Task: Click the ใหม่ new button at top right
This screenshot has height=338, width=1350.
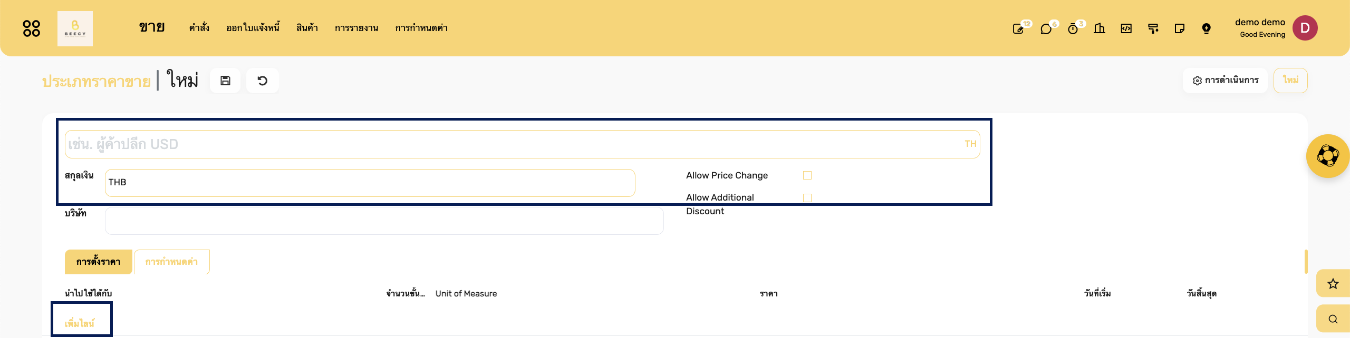Action: tap(1290, 81)
